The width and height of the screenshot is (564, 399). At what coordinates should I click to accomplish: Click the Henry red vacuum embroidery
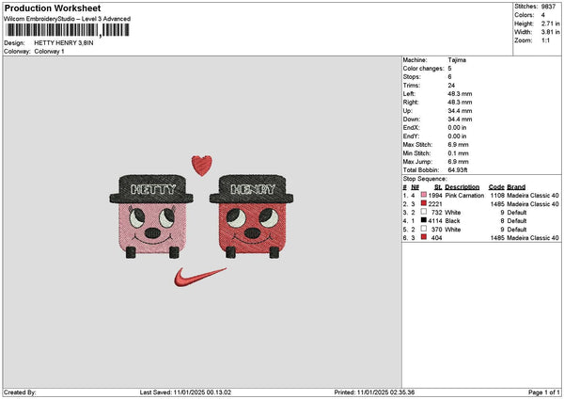251,216
